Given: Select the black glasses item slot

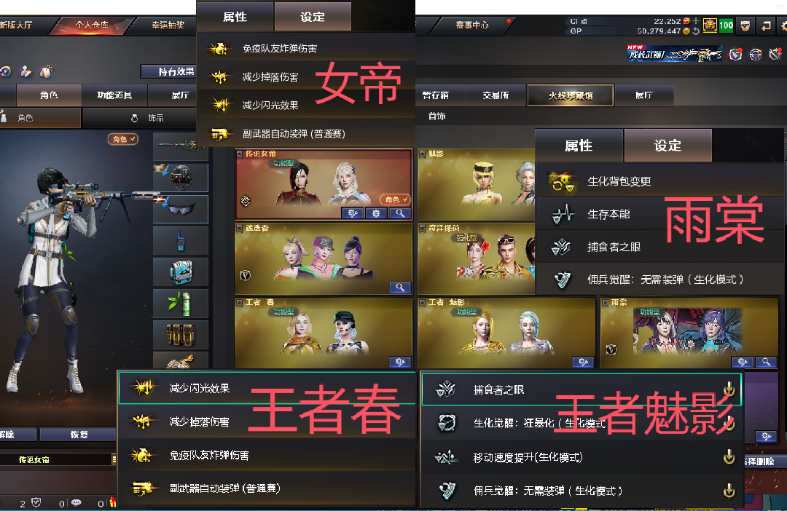Looking at the screenshot, I should click(x=181, y=209).
